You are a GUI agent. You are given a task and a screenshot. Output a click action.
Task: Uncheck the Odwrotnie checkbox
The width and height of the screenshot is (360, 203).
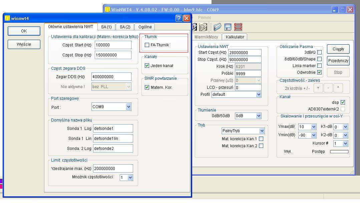point(319,72)
